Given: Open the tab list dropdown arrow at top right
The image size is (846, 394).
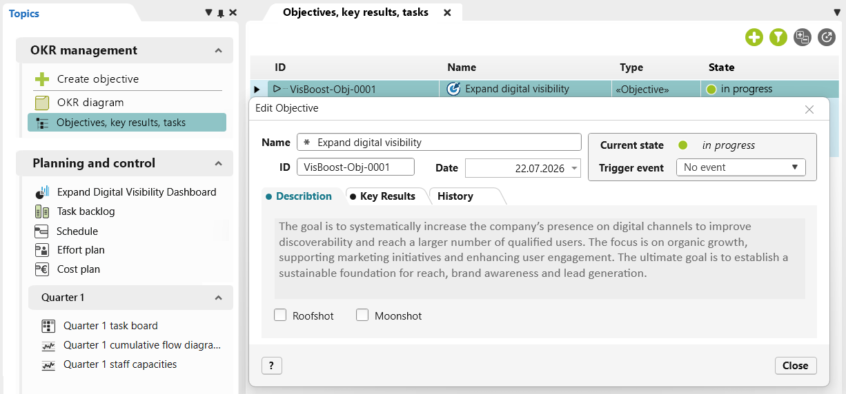Looking at the screenshot, I should pyautogui.click(x=837, y=12).
